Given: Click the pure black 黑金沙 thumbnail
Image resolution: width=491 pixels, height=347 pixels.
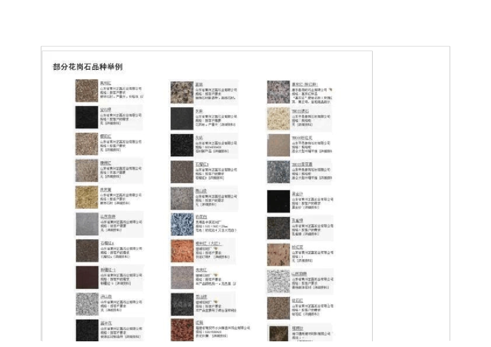Looking at the screenshot, I should (x=279, y=201).
